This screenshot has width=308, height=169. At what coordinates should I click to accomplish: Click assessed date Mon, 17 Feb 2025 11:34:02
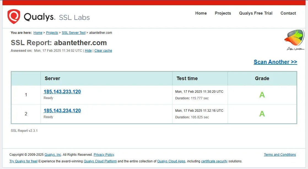[58, 50]
